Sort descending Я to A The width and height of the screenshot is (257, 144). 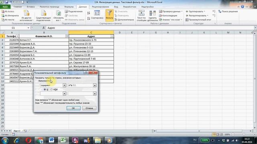click(x=89, y=18)
